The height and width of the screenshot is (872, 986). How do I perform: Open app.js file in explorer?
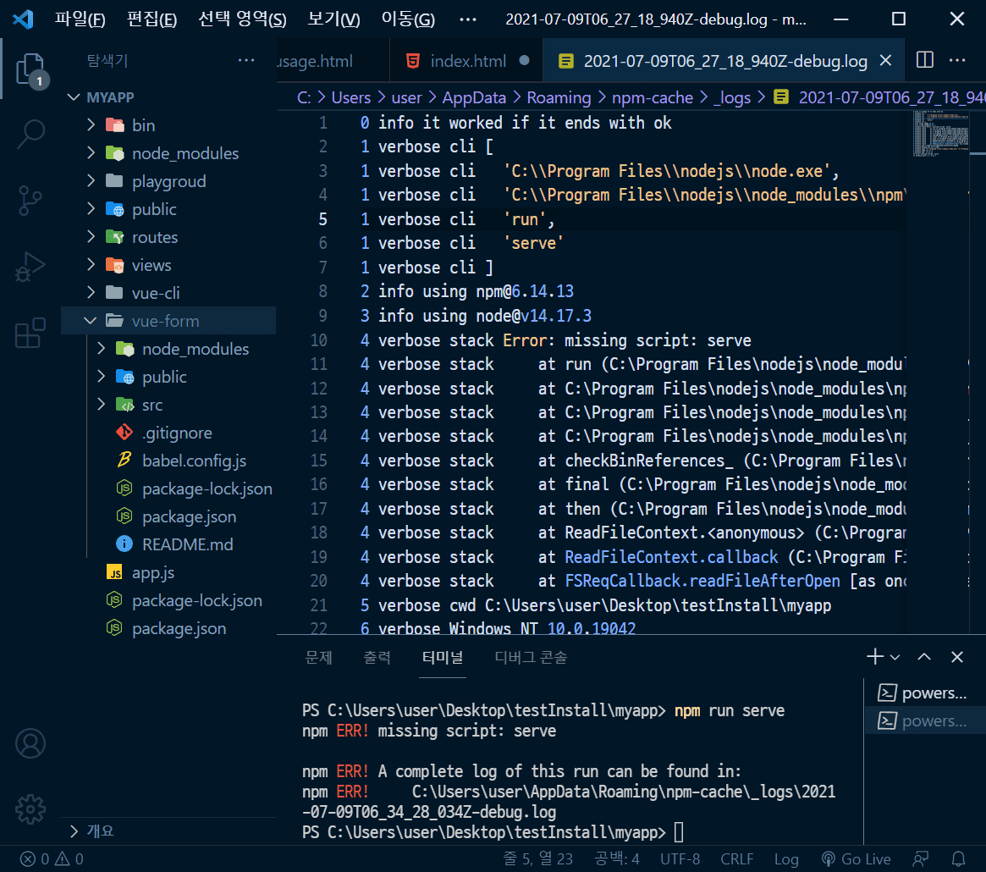coord(168,572)
